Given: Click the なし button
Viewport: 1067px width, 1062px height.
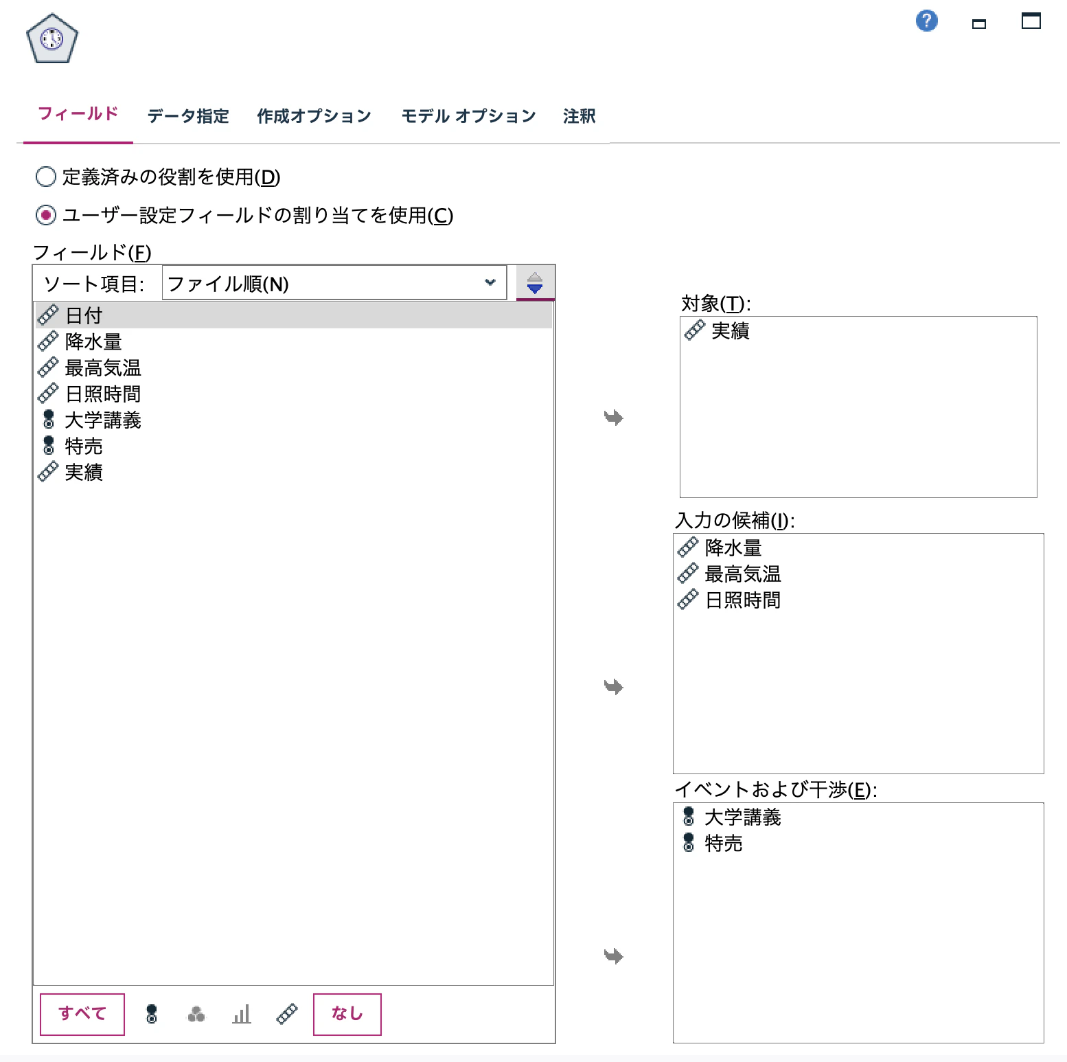Looking at the screenshot, I should (347, 1014).
